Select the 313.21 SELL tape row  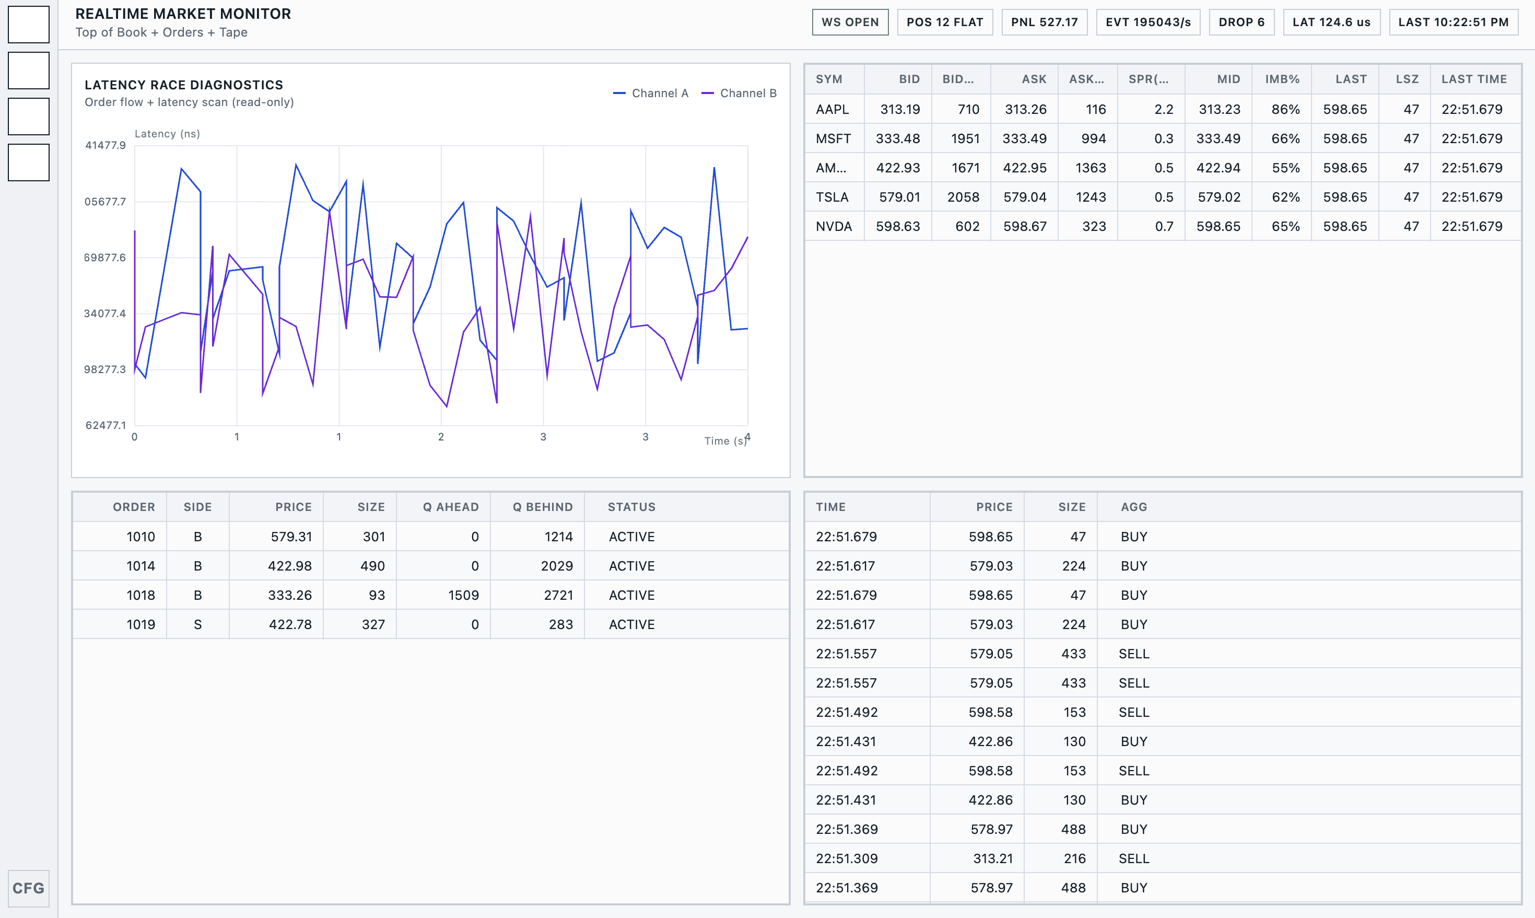(x=1162, y=858)
